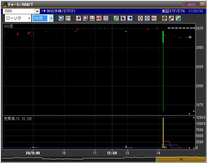
Task: Select the arrow pointer tool
Action: (123, 18)
